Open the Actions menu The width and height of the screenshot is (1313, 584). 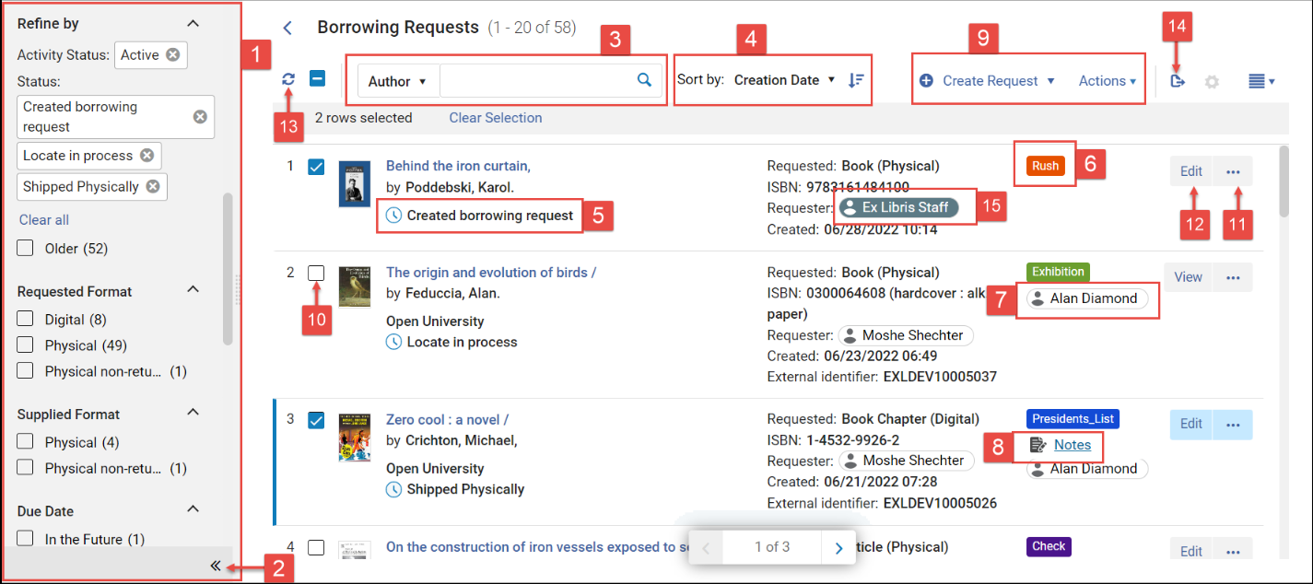pos(1108,81)
